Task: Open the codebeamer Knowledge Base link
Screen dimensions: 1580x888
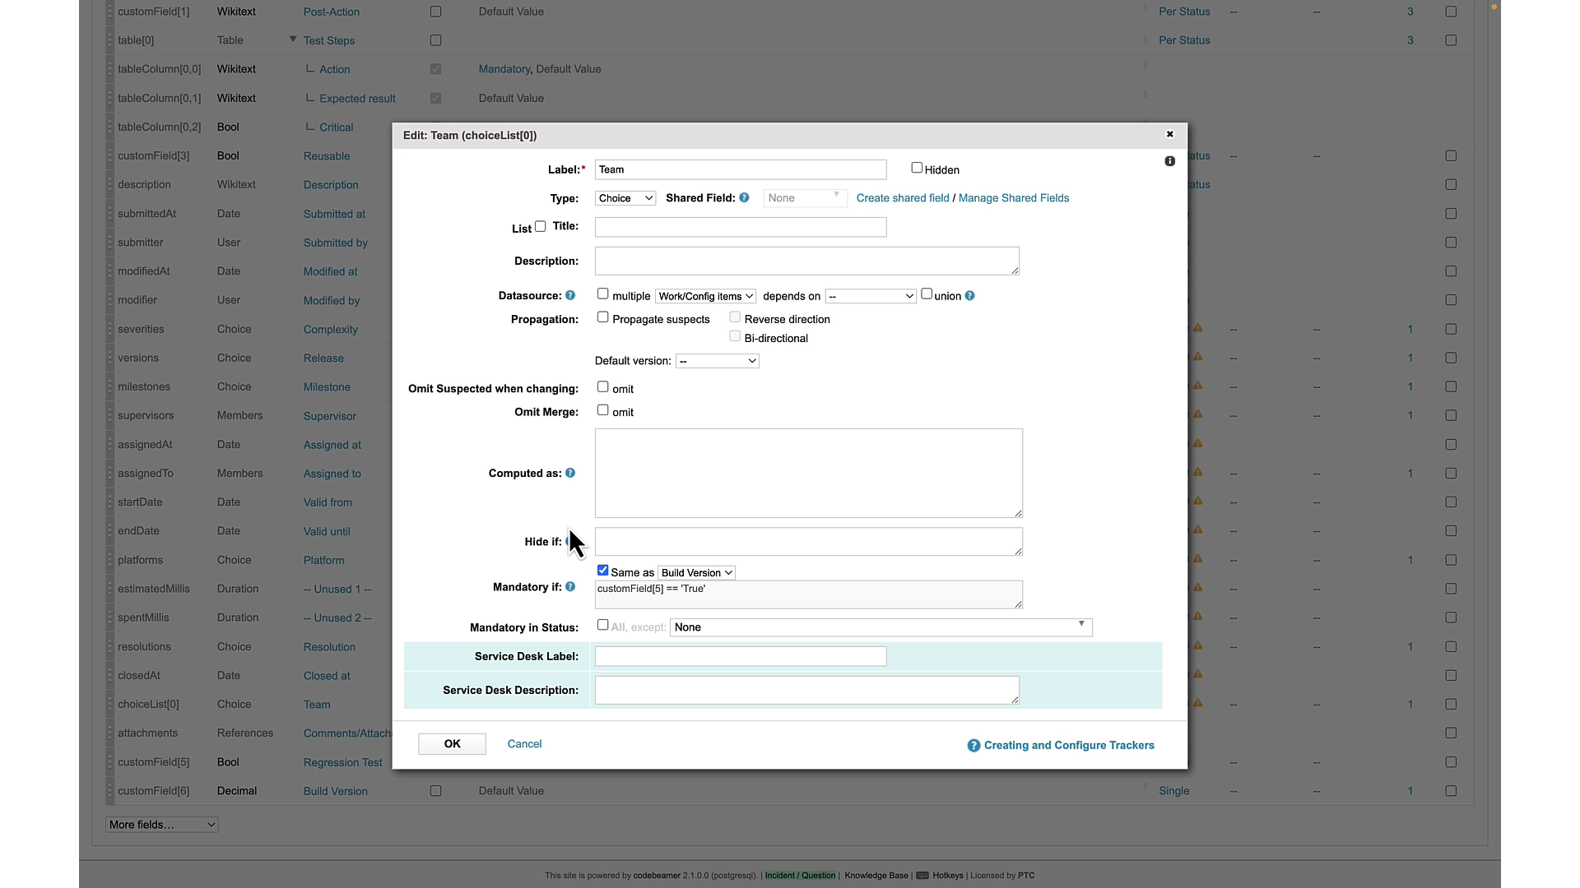Action: [x=876, y=876]
